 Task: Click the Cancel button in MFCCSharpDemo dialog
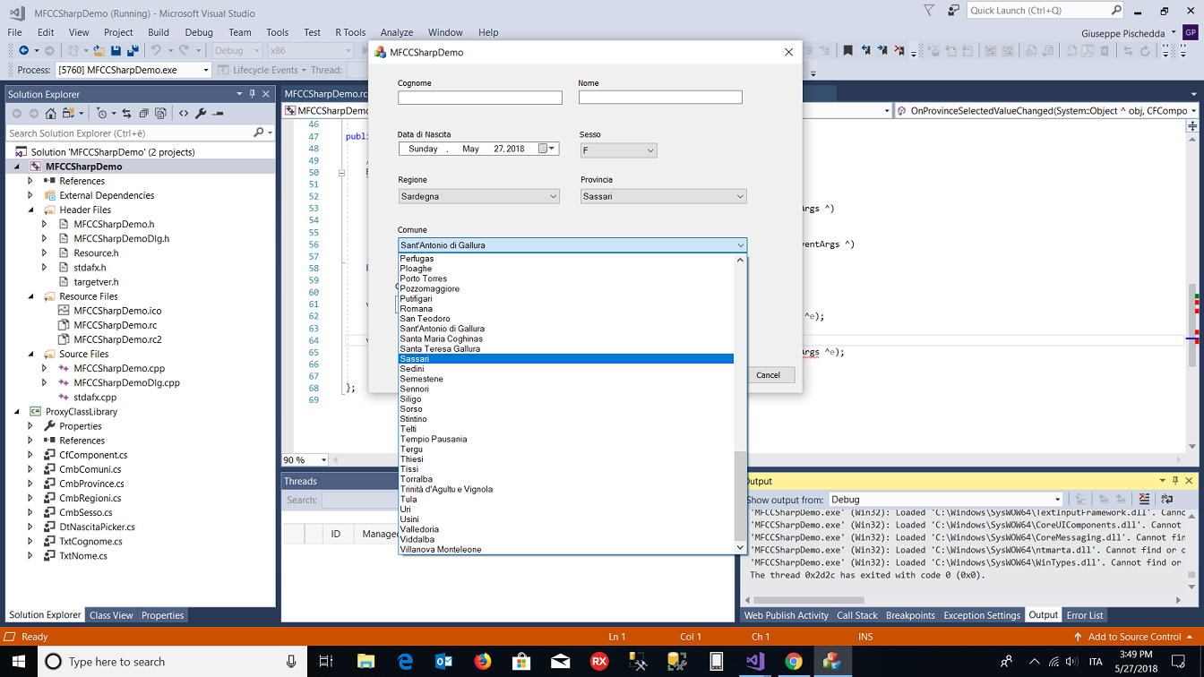click(x=768, y=375)
